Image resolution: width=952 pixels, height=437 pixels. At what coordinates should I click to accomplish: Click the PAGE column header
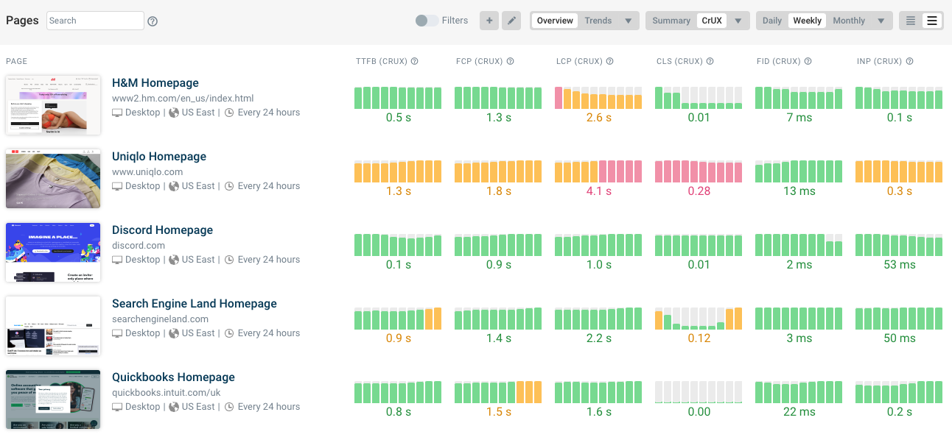click(x=16, y=62)
